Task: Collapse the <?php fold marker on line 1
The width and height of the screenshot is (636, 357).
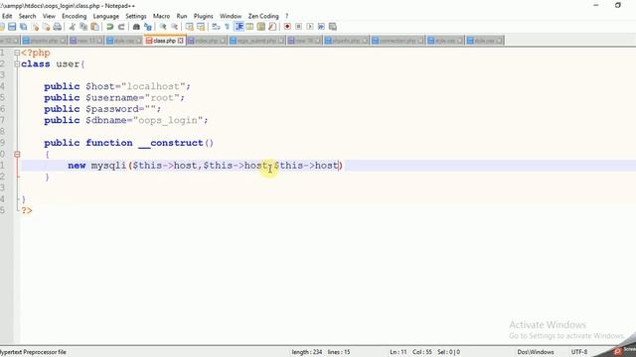Action: [x=17, y=53]
